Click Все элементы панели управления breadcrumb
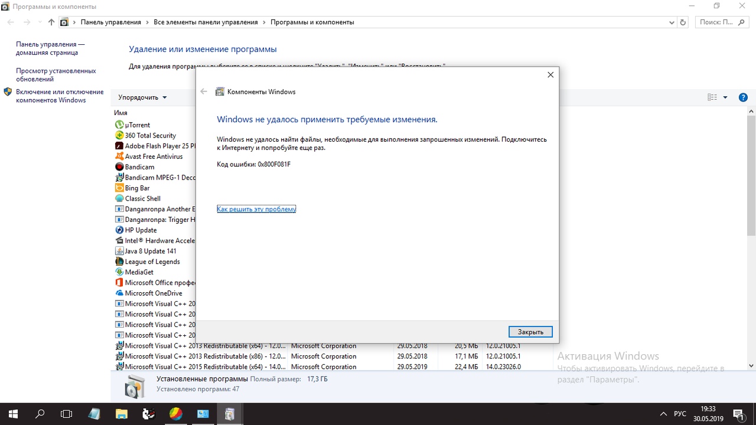756x425 pixels. (x=206, y=22)
